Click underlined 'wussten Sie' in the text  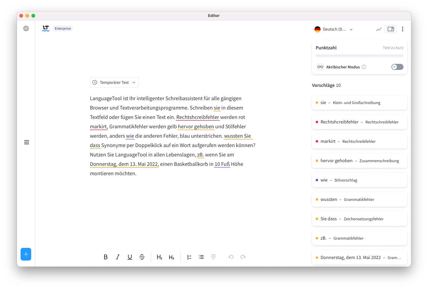238,136
